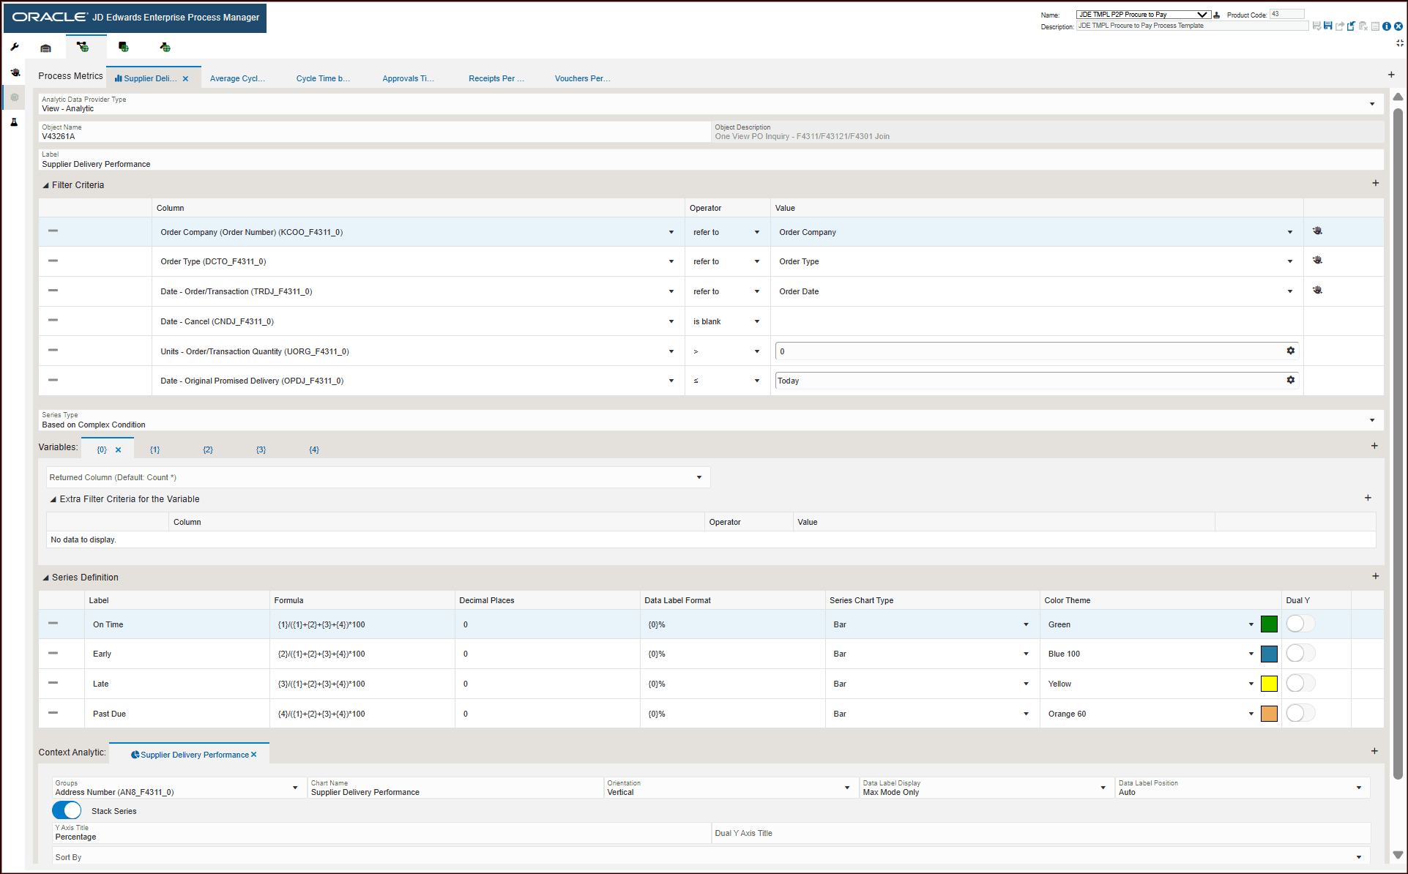Turn on Dual Y for the Late series

click(x=1300, y=682)
